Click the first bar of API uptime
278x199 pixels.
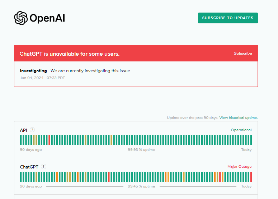(x=21, y=140)
